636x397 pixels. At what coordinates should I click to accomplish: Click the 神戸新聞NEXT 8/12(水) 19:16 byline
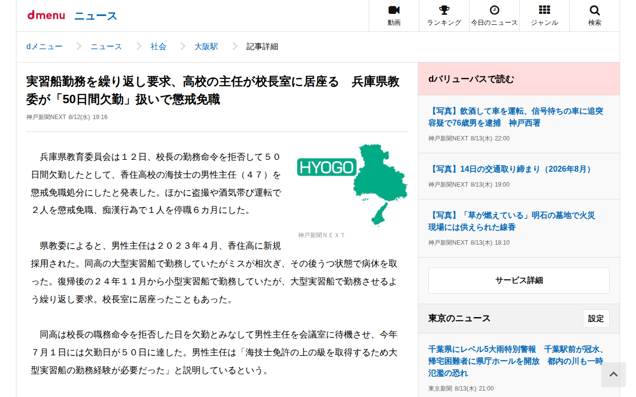[x=67, y=117]
